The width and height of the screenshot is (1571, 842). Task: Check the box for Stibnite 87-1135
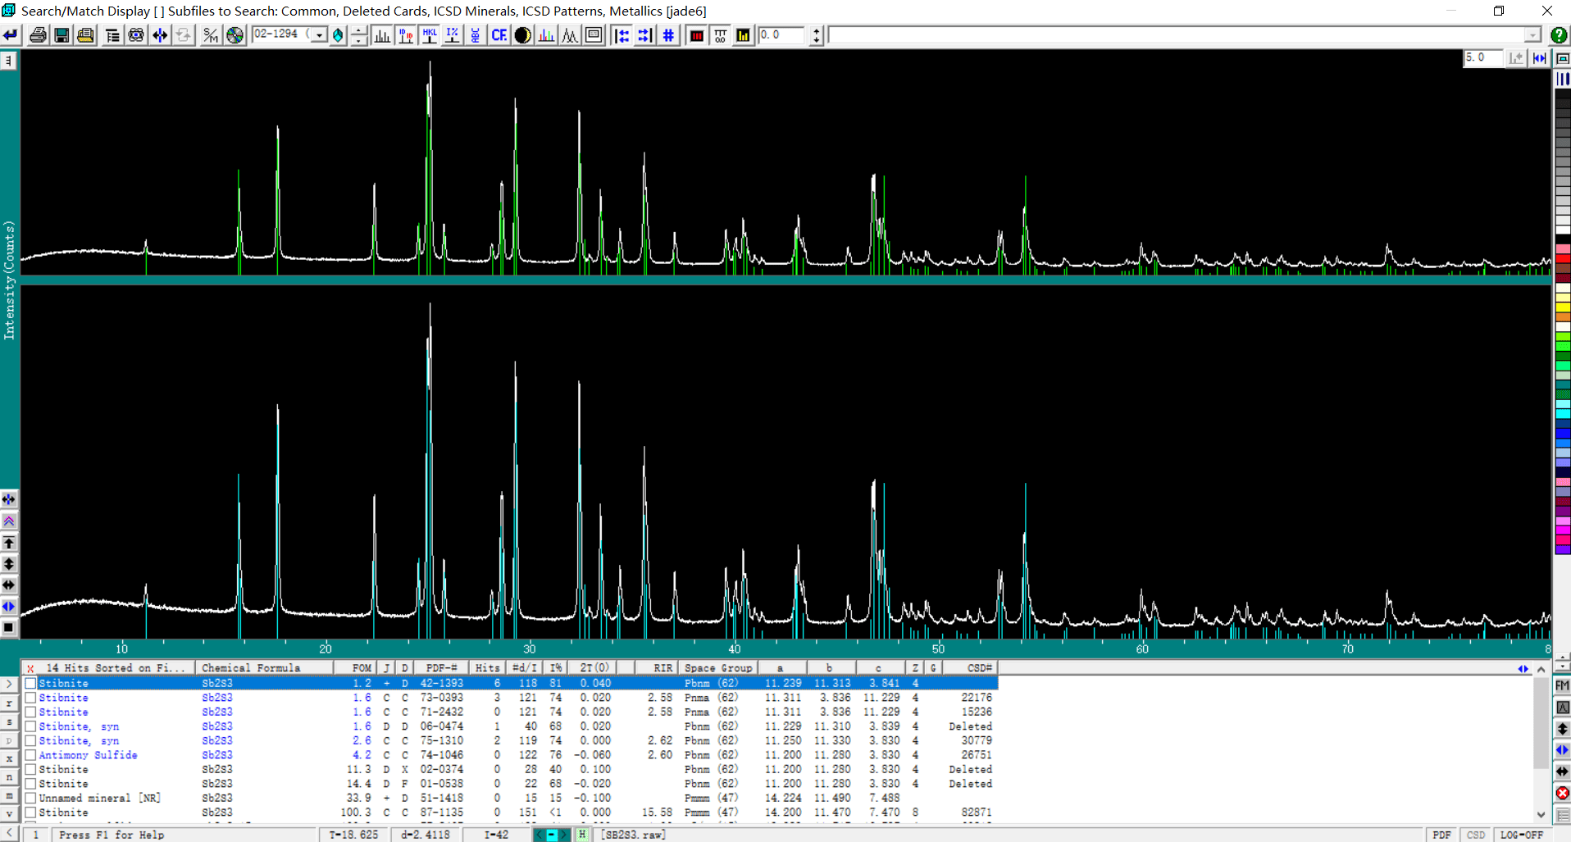[x=31, y=812]
